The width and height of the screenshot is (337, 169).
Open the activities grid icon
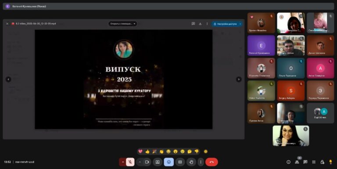pos(314,162)
